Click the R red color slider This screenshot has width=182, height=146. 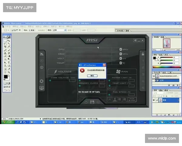coord(167,57)
